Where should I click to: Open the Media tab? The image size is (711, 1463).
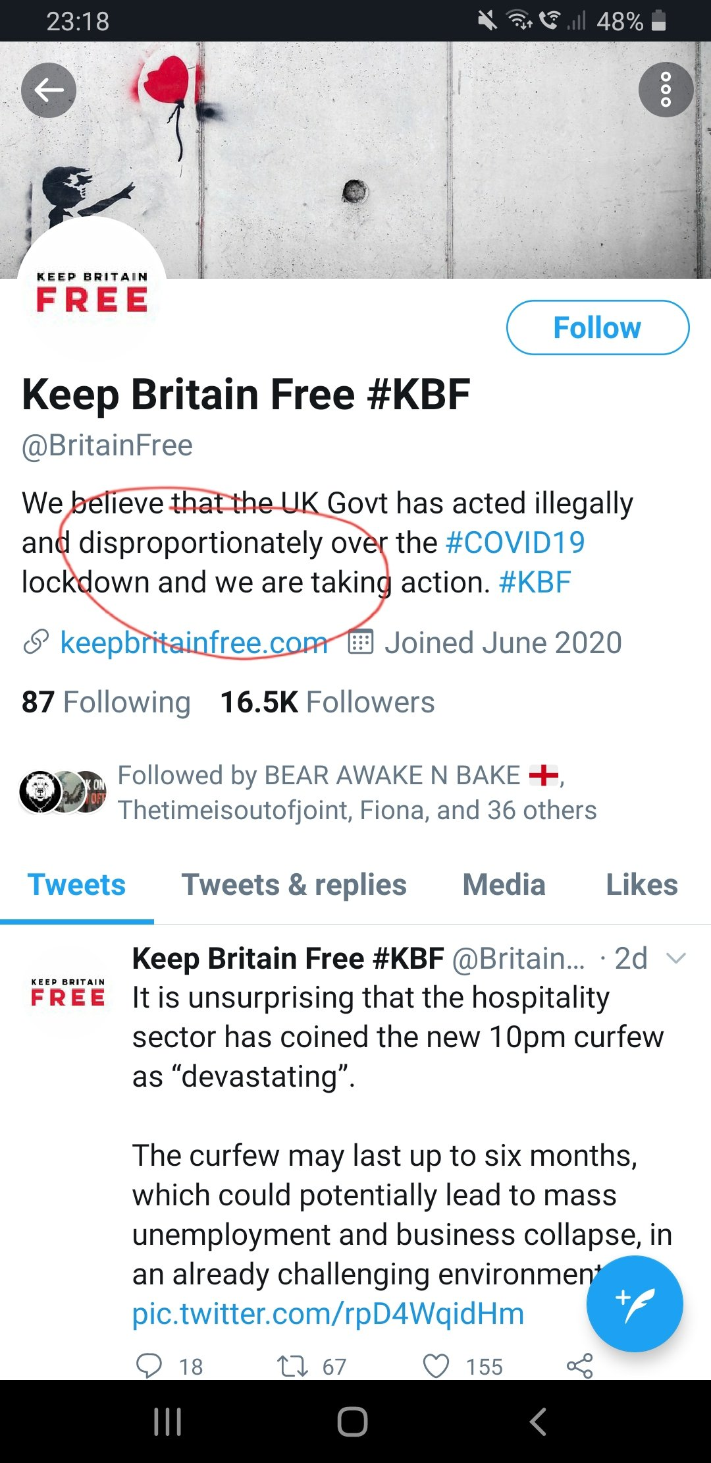point(504,884)
